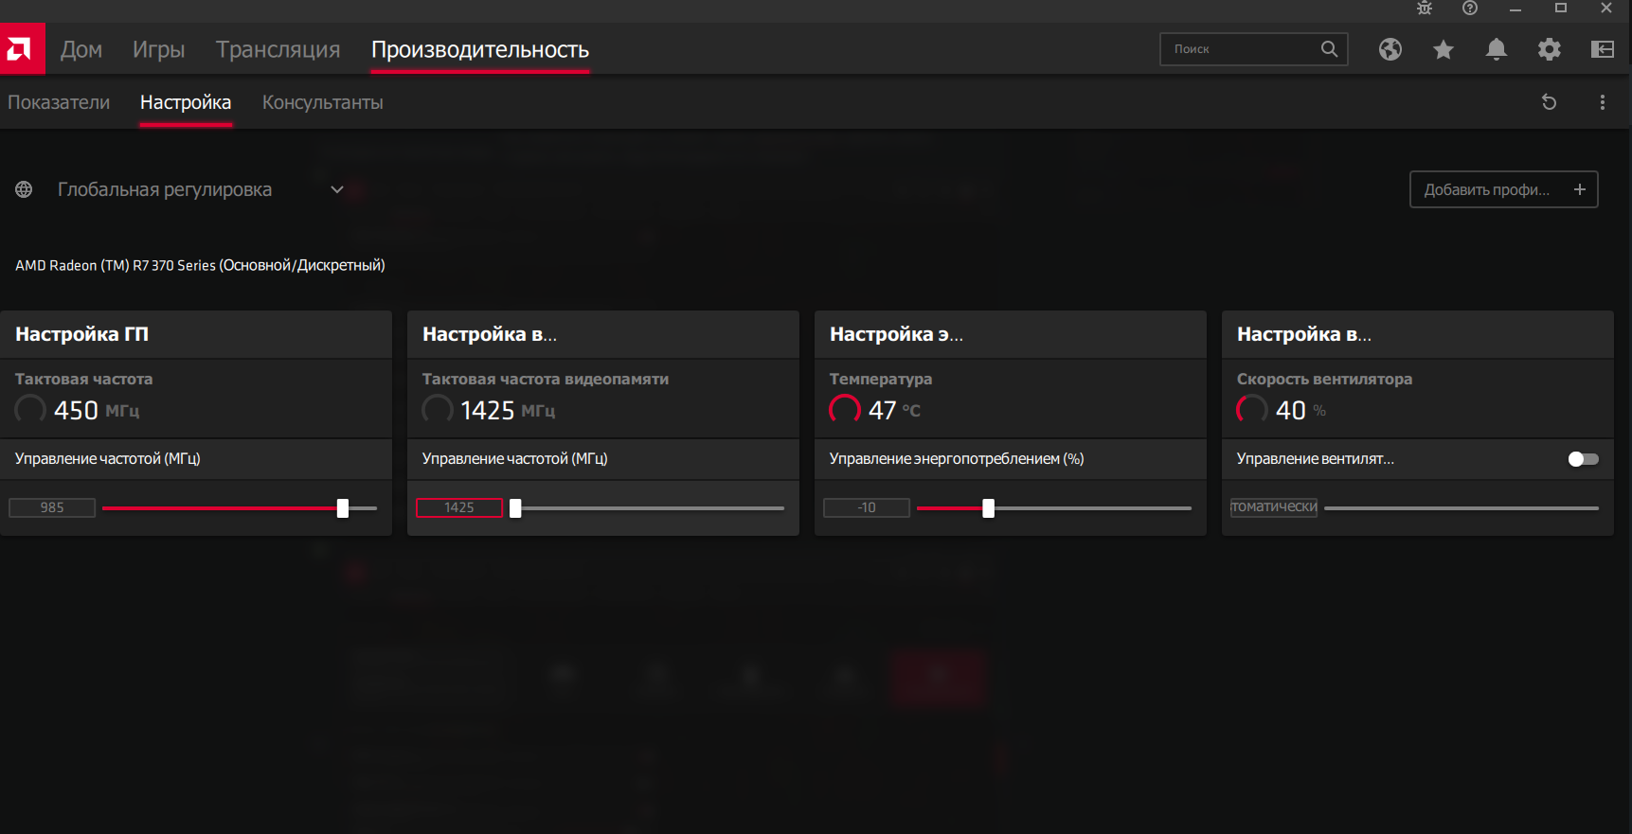Open the Консультанты sub-tab
This screenshot has height=834, width=1632.
(323, 102)
